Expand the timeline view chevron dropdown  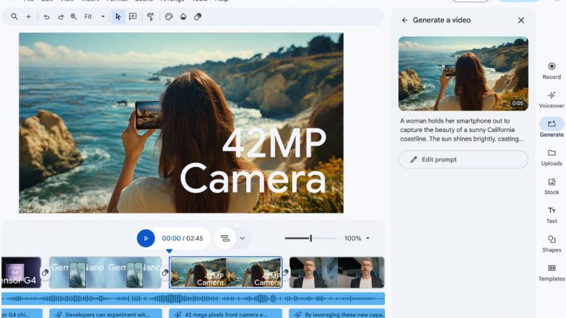(243, 238)
